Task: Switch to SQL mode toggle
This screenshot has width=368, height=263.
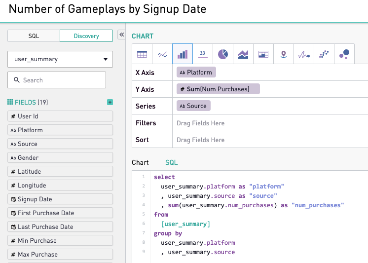Action: (34, 36)
